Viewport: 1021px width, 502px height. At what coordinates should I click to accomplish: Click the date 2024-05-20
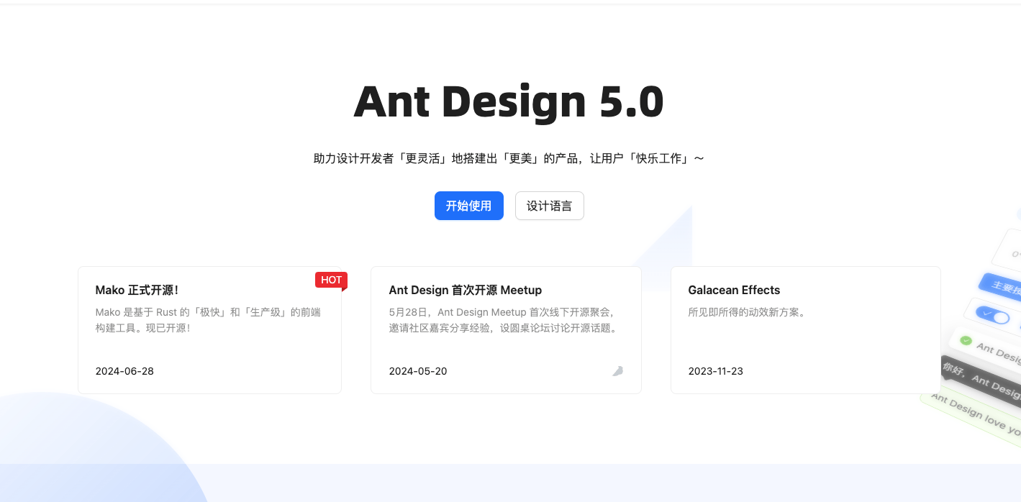418,371
